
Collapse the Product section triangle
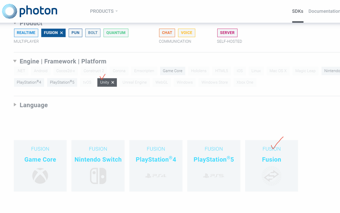pyautogui.click(x=15, y=23)
